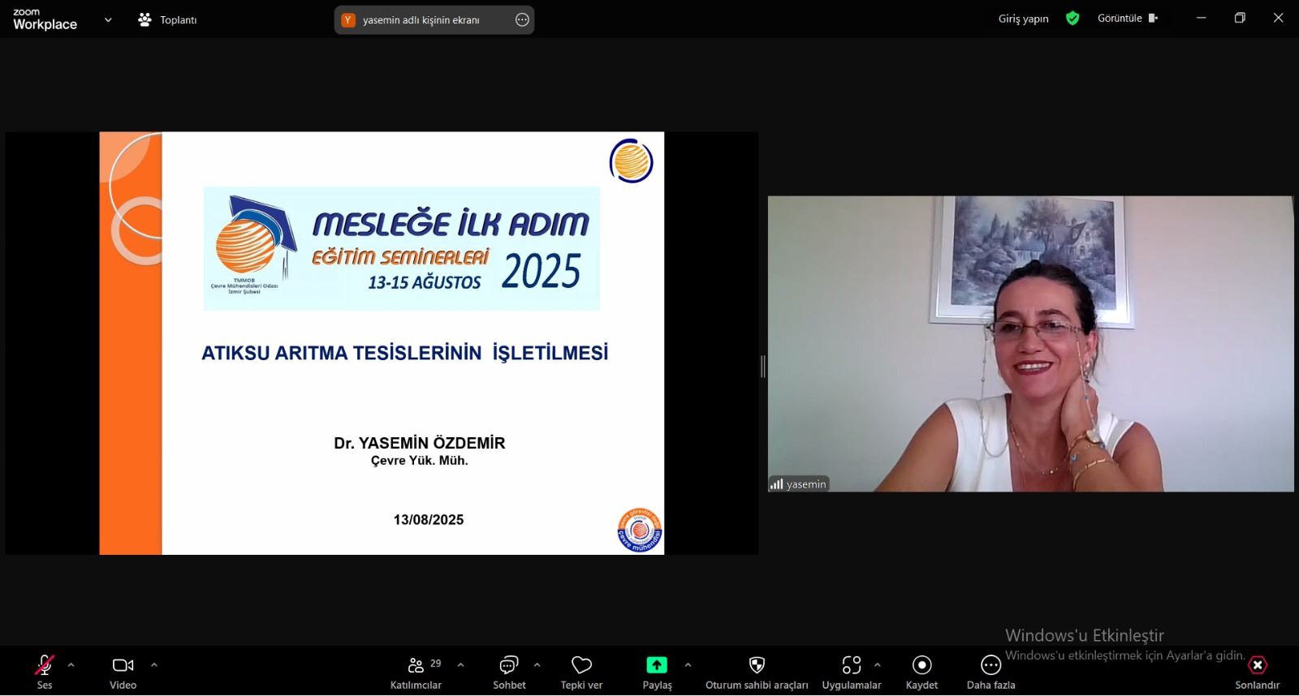Image resolution: width=1299 pixels, height=696 pixels.
Task: Grab the divider handle between slide and video
Action: (762, 367)
